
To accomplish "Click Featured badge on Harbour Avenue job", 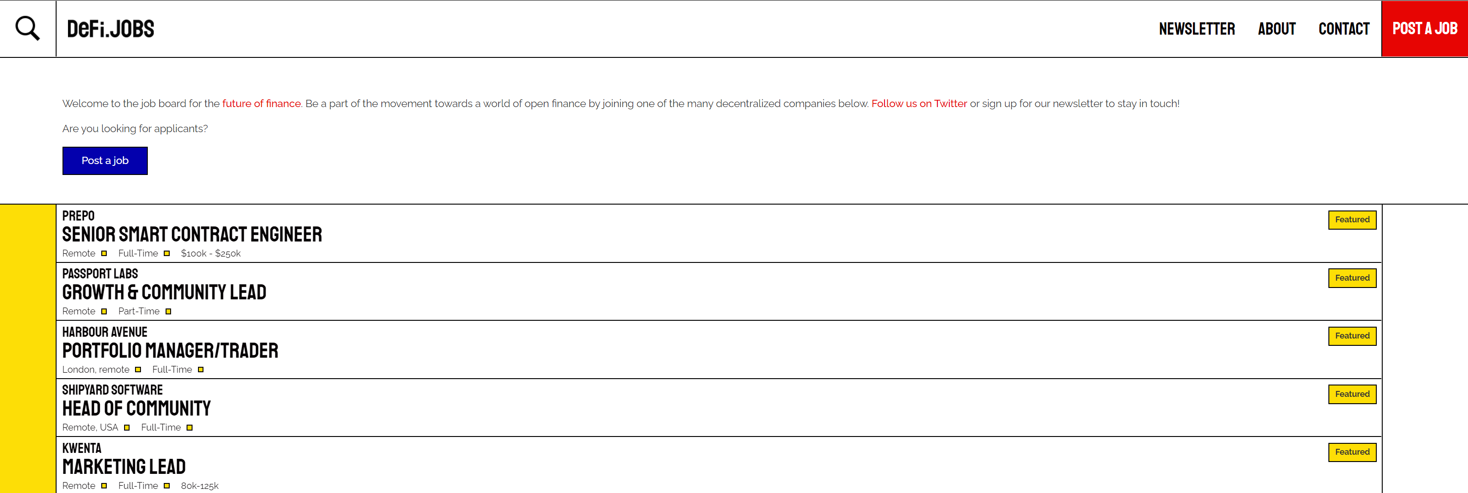I will 1352,336.
